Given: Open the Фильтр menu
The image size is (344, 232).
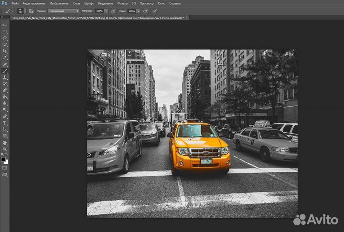Looking at the screenshot, I should [123, 3].
